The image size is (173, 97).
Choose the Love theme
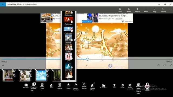[x=68, y=57]
